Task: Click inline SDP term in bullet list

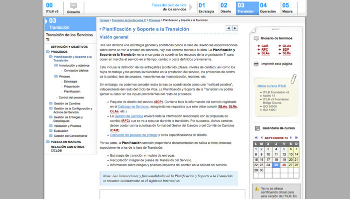Action: (x=158, y=102)
